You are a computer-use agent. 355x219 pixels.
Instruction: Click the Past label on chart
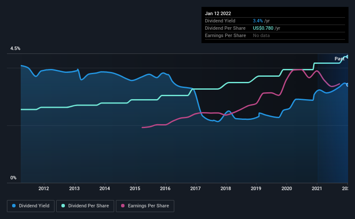click(x=339, y=59)
